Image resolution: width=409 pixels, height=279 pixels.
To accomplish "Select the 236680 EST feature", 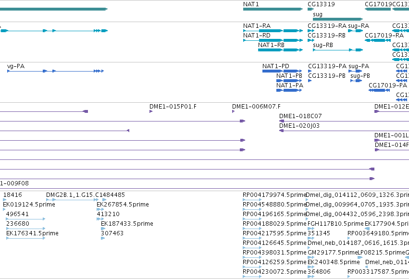I will coord(25,229).
